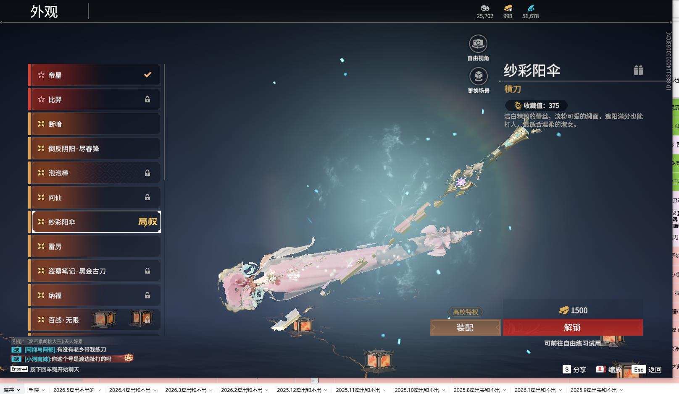This screenshot has width=679, height=394.
Task: Select the 百战·无限 weapon skin
Action: (95, 320)
